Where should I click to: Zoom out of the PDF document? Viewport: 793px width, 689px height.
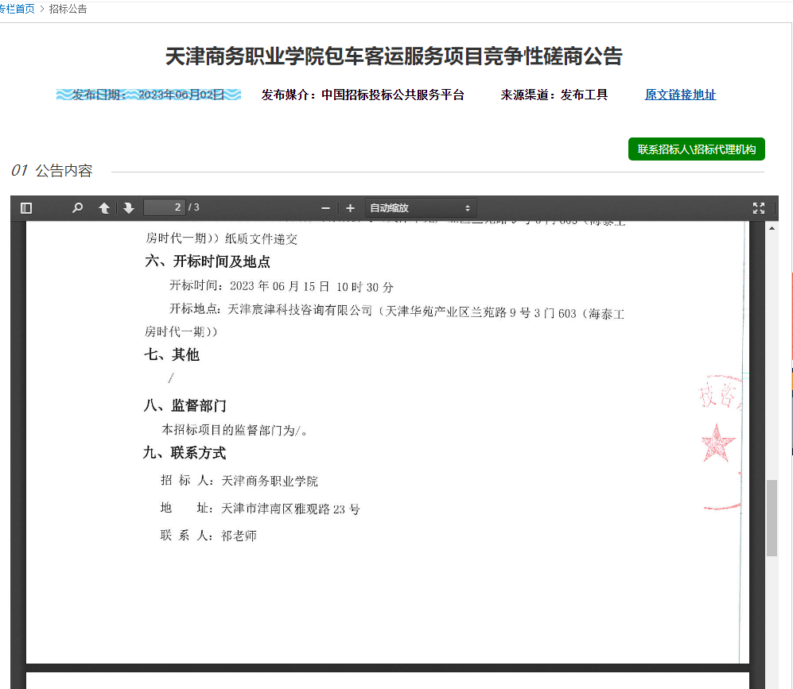[325, 208]
